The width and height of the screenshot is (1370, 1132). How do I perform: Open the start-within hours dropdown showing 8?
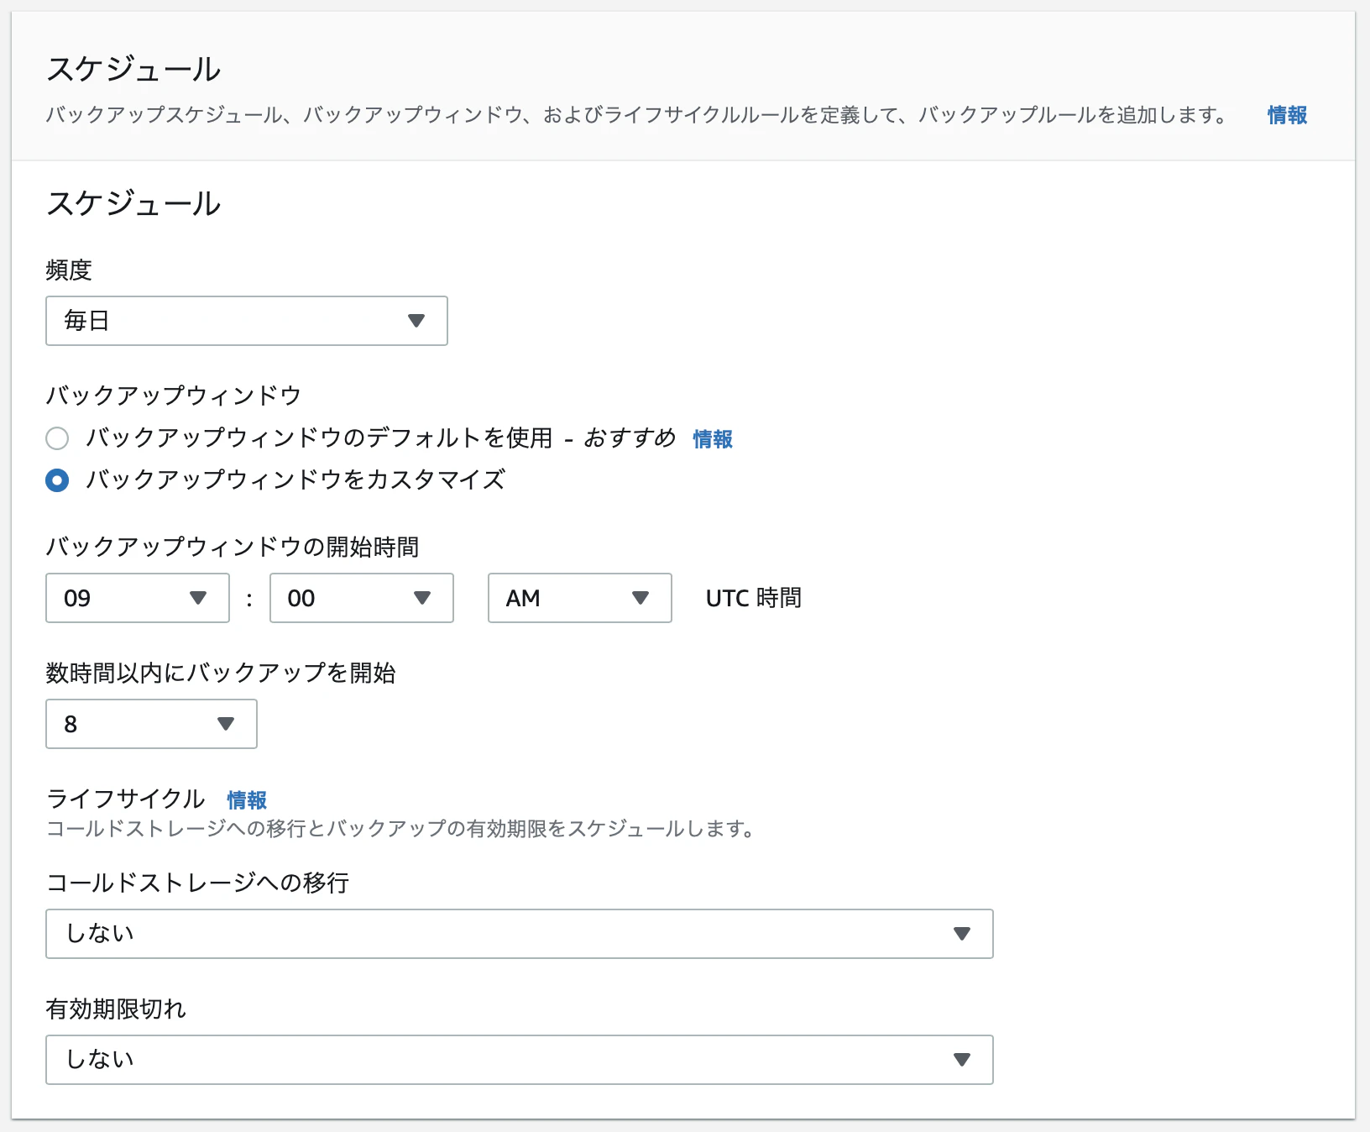point(151,724)
